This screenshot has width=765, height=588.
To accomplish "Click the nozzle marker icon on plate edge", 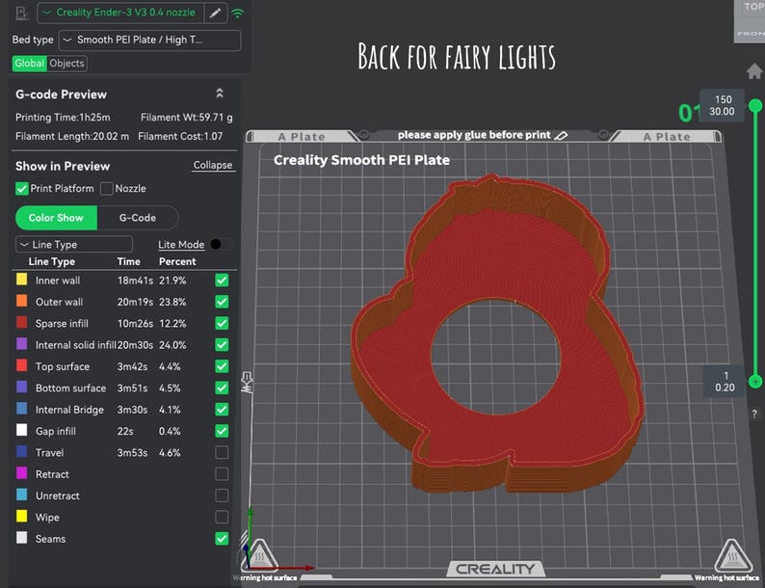I will (247, 382).
